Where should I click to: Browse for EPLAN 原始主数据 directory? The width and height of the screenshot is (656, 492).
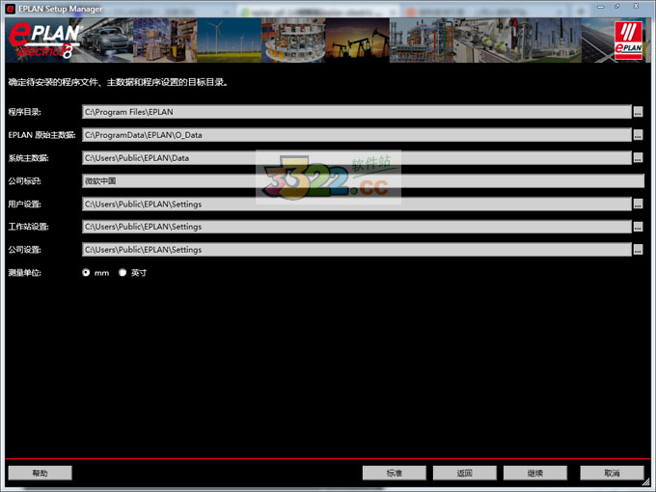(x=638, y=135)
